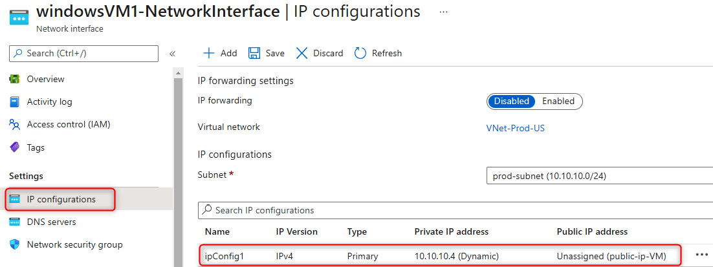Click the Refresh circular arrow icon
The width and height of the screenshot is (713, 267).
coord(360,53)
